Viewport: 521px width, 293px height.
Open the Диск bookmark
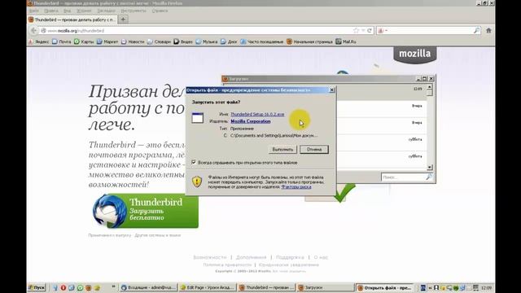pyautogui.click(x=229, y=42)
